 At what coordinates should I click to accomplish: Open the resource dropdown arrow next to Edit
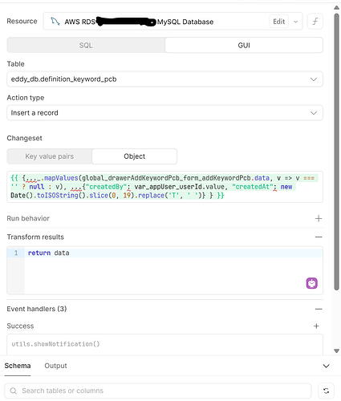tap(295, 22)
